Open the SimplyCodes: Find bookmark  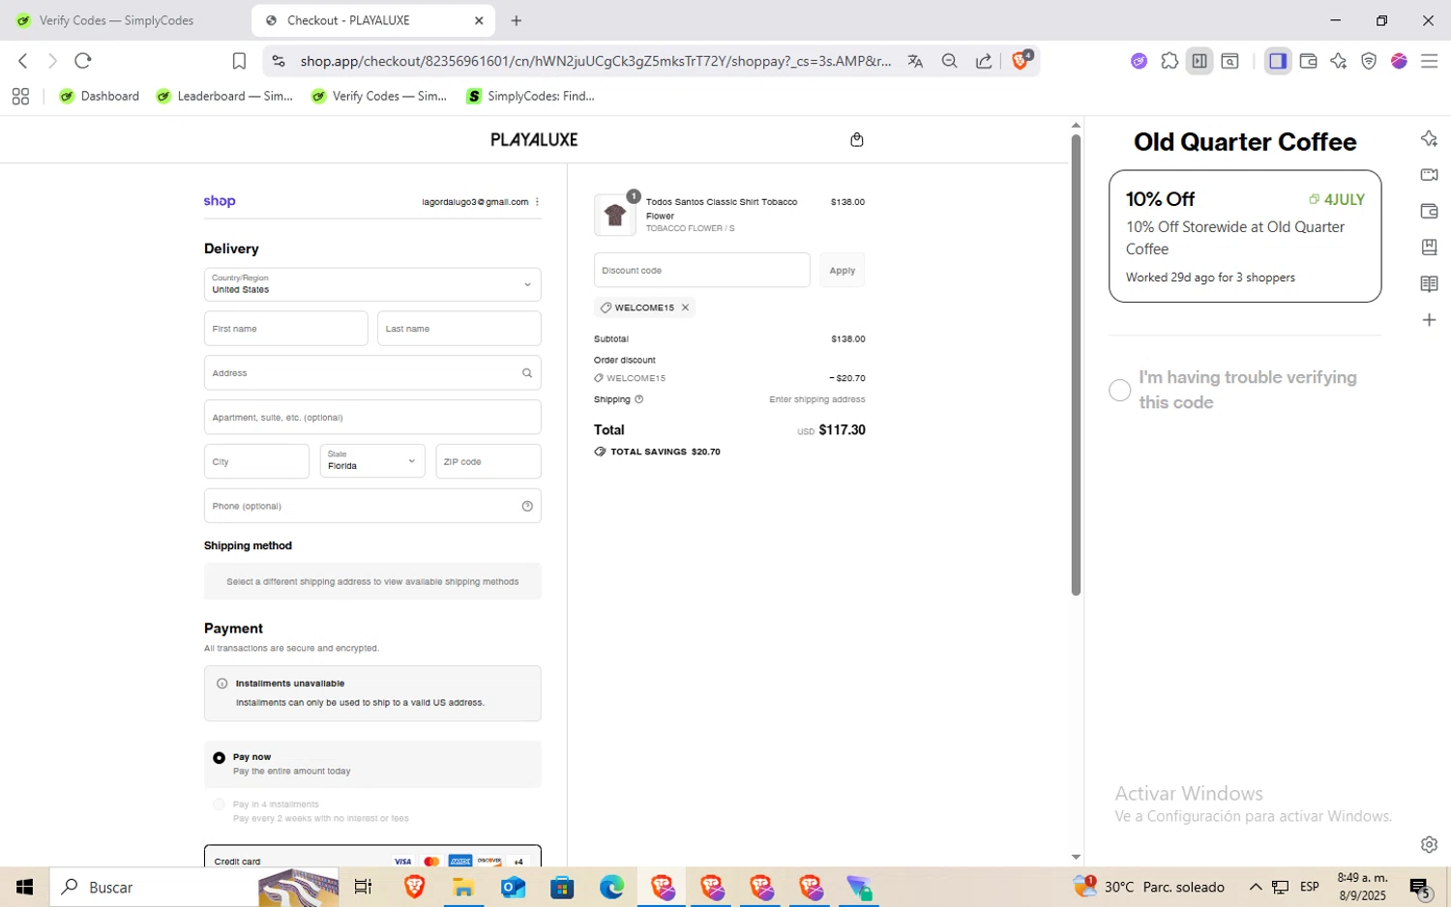pos(531,96)
